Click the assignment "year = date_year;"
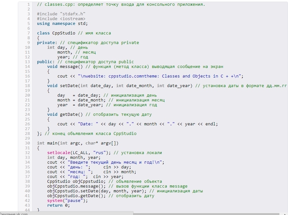This screenshot has width=288, height=215. click(x=80, y=105)
